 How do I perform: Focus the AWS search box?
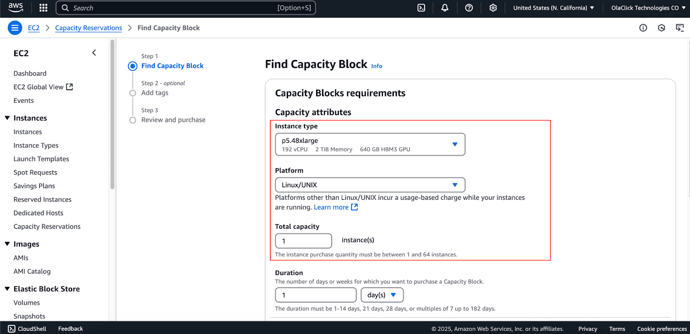pyautogui.click(x=186, y=8)
